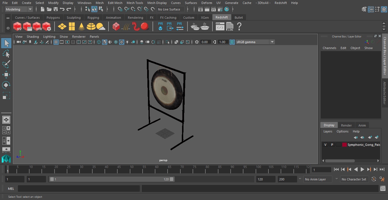
Task: Select the Move tool in toolbox
Action: pos(6,75)
